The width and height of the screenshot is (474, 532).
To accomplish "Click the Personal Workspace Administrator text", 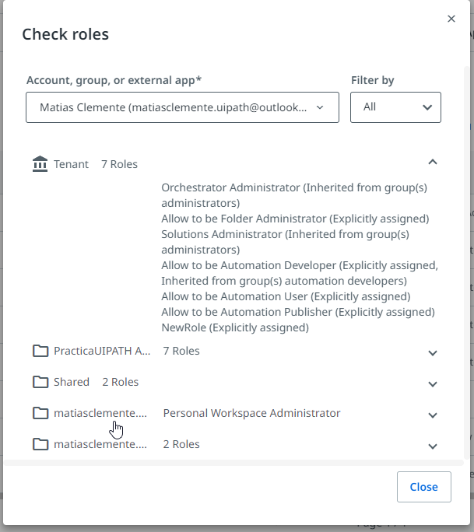I will (x=251, y=413).
